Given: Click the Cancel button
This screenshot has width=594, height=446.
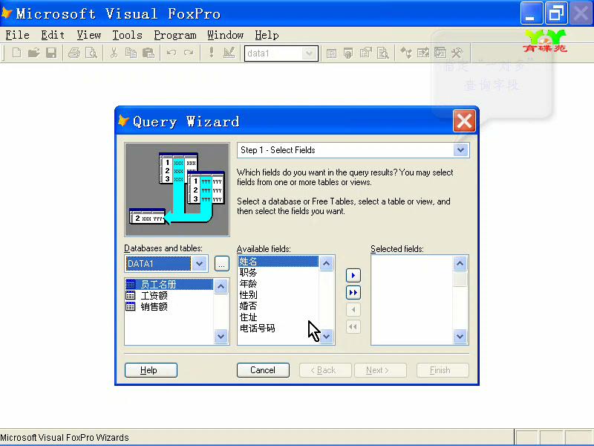Looking at the screenshot, I should 263,370.
